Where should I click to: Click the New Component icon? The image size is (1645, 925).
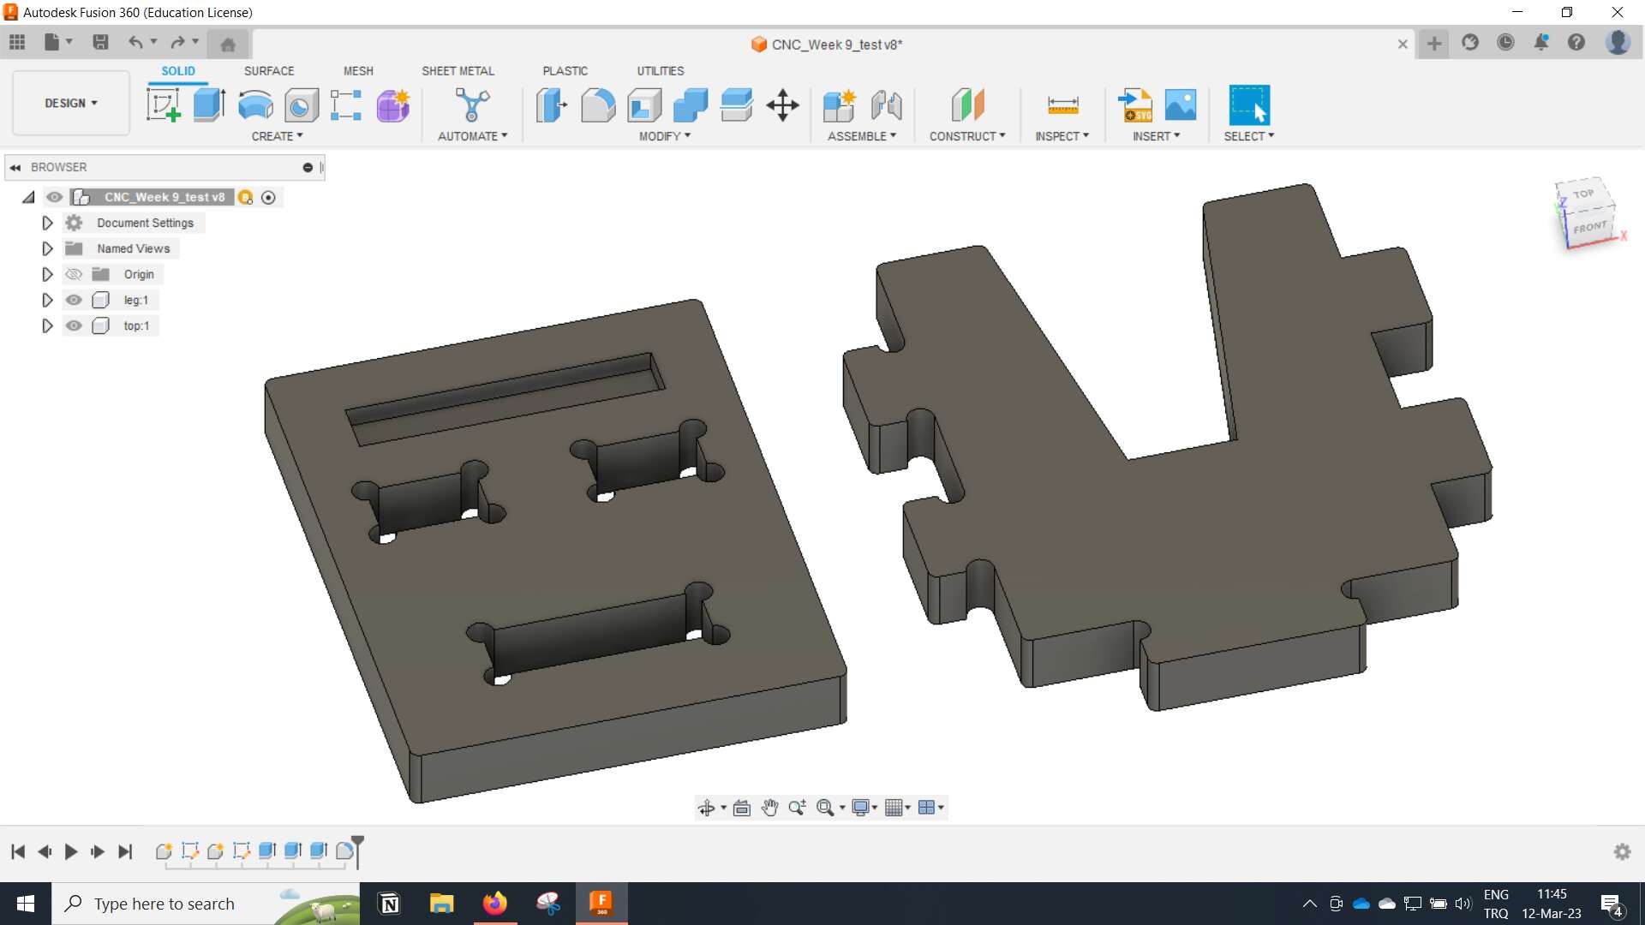pyautogui.click(x=839, y=105)
